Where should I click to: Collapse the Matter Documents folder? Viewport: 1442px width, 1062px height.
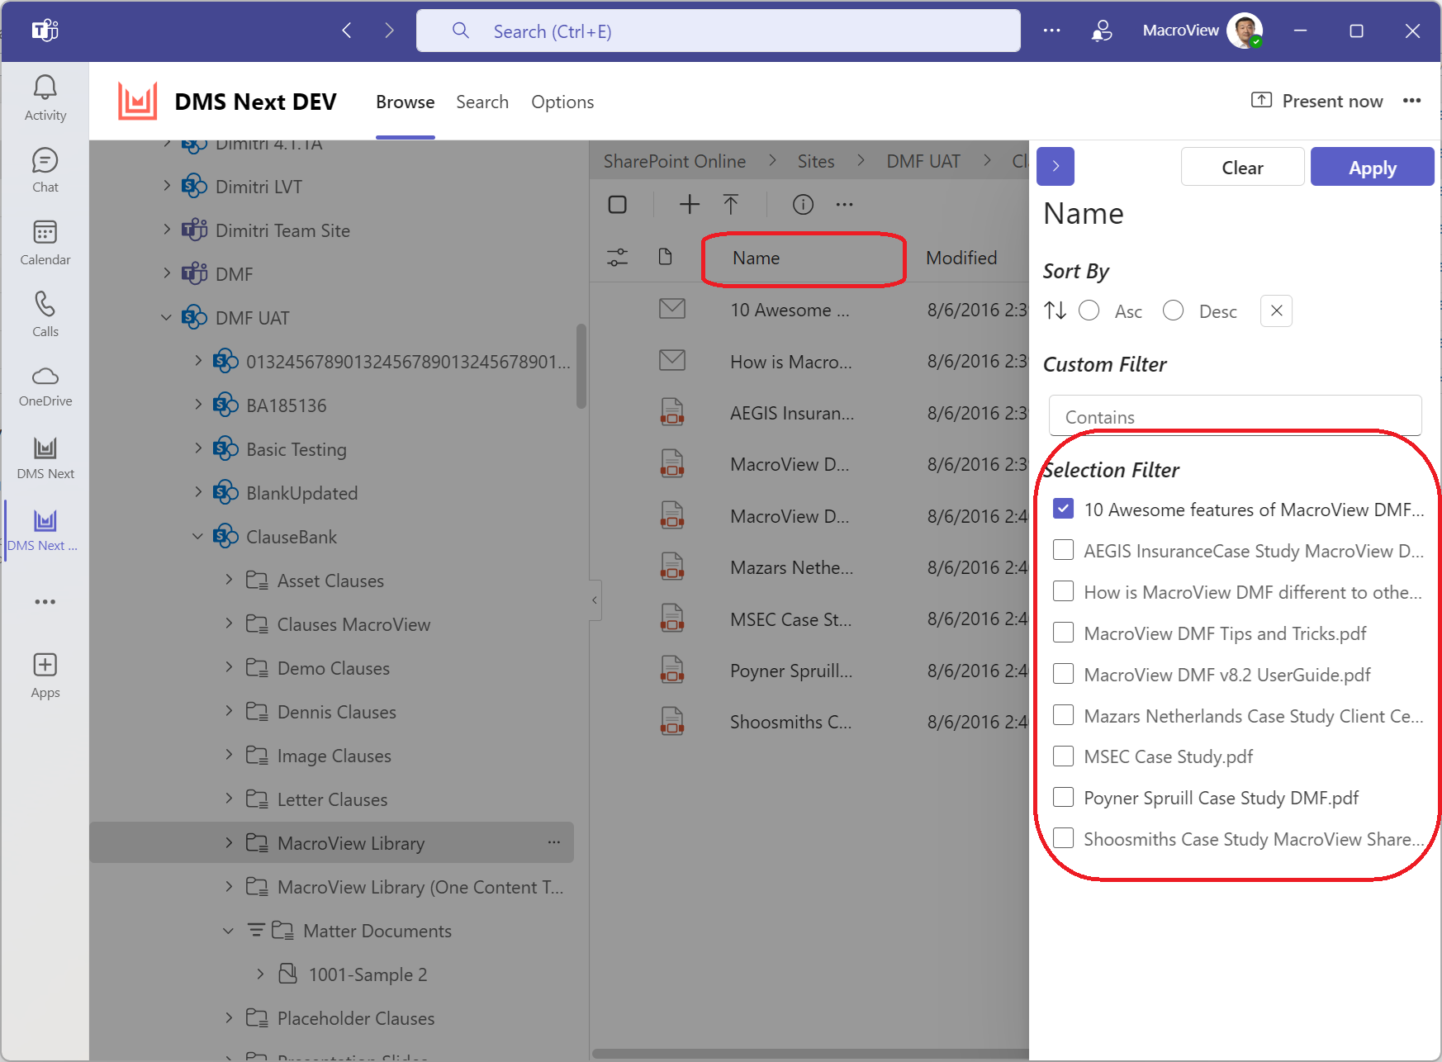(x=229, y=930)
